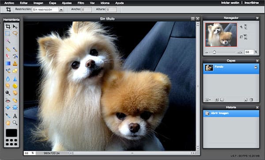The width and height of the screenshot is (265, 160).
Task: Open the Ver menu
Action: [92, 3]
